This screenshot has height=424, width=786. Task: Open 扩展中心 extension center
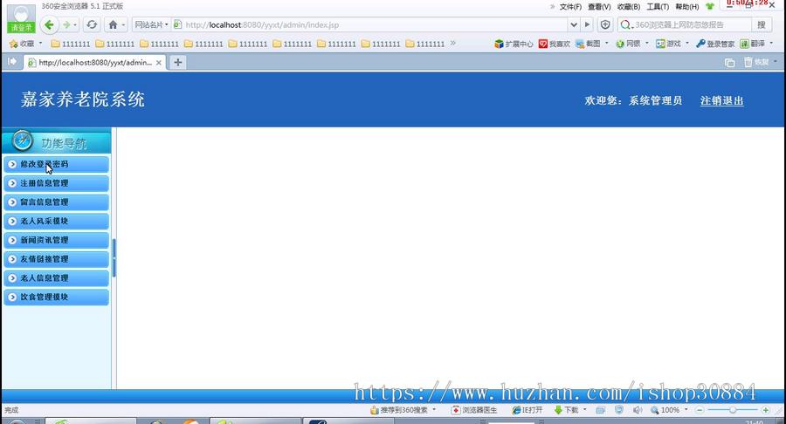tap(514, 44)
